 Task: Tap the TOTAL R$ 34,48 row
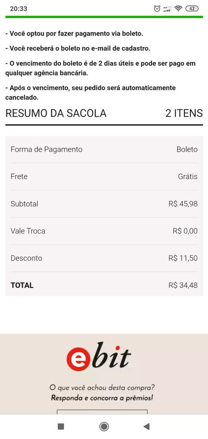(x=104, y=285)
